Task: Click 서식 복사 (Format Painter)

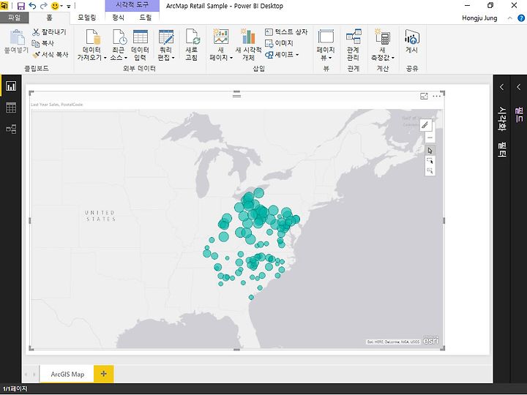Action: pos(51,54)
